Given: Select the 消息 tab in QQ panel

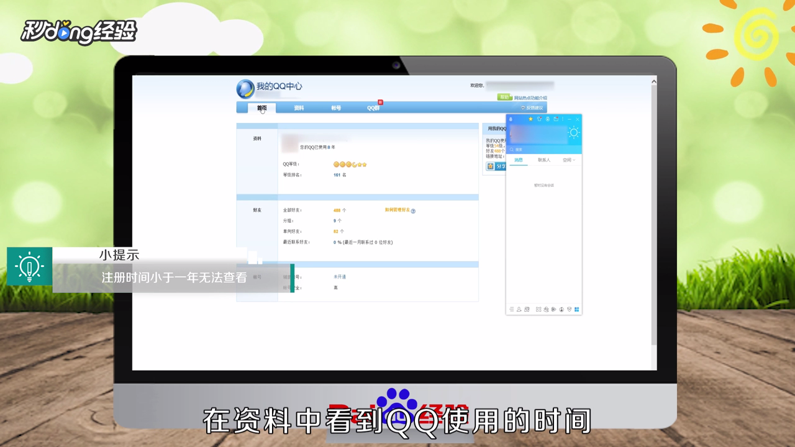Looking at the screenshot, I should click(x=519, y=160).
